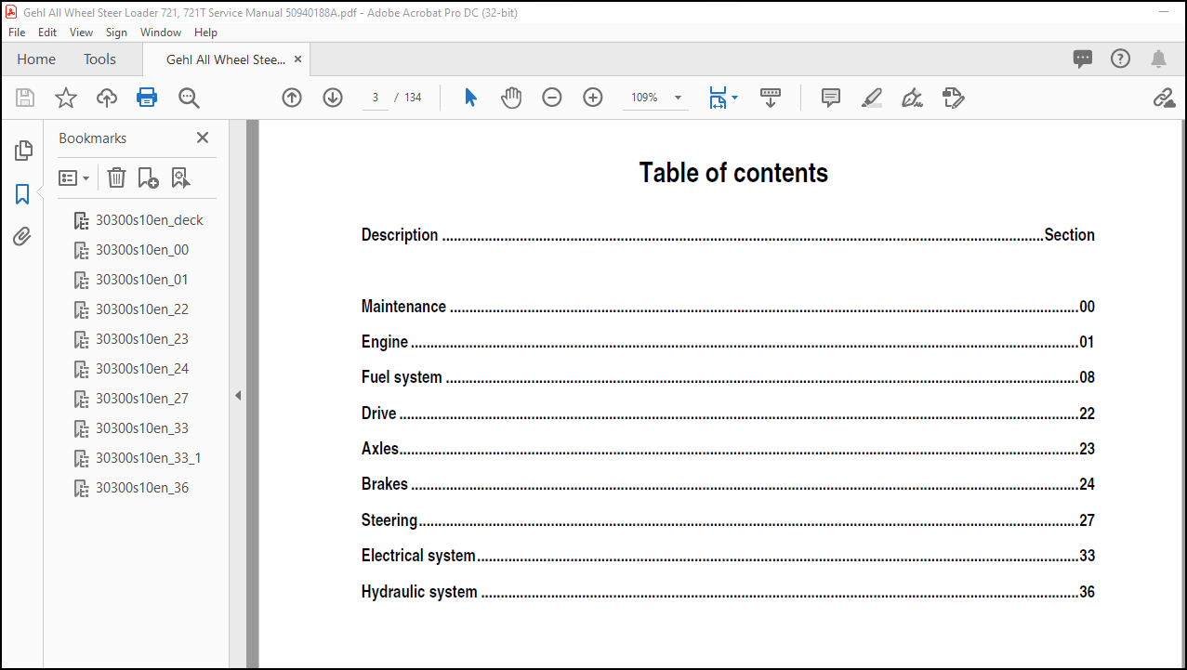This screenshot has height=670, width=1187.
Task: Switch to the Home tab
Action: [36, 59]
